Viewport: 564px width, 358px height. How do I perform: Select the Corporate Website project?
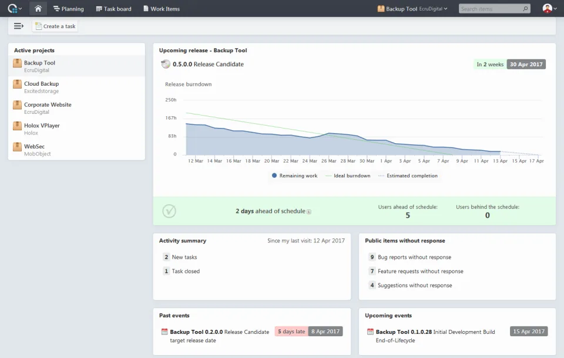click(76, 108)
